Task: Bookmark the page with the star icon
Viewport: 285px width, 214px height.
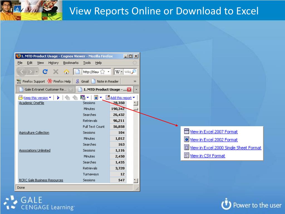Action: point(102,72)
